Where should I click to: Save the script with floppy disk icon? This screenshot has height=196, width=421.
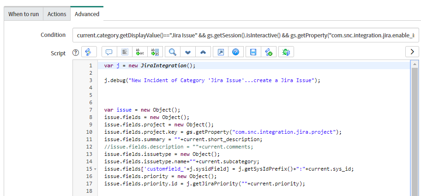click(253, 52)
